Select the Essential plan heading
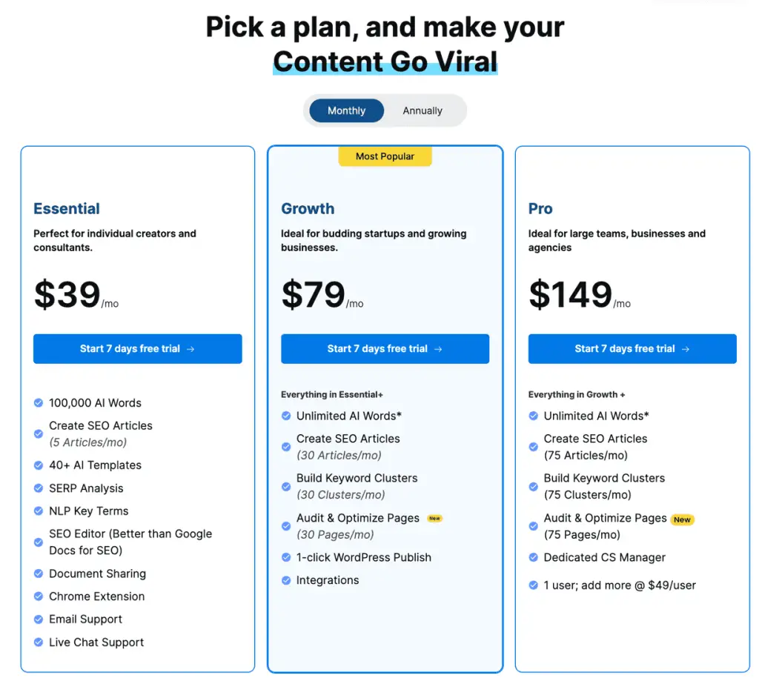 tap(66, 209)
